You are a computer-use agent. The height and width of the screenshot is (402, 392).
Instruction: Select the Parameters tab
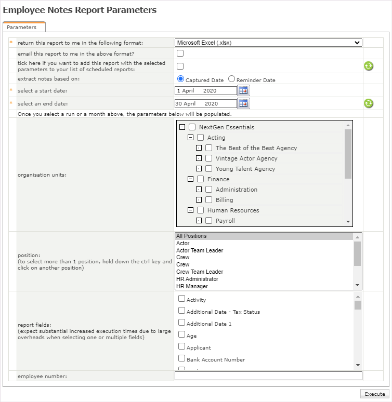[22, 27]
